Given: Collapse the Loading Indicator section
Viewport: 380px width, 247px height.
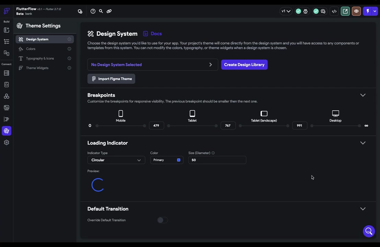Looking at the screenshot, I should (363, 143).
